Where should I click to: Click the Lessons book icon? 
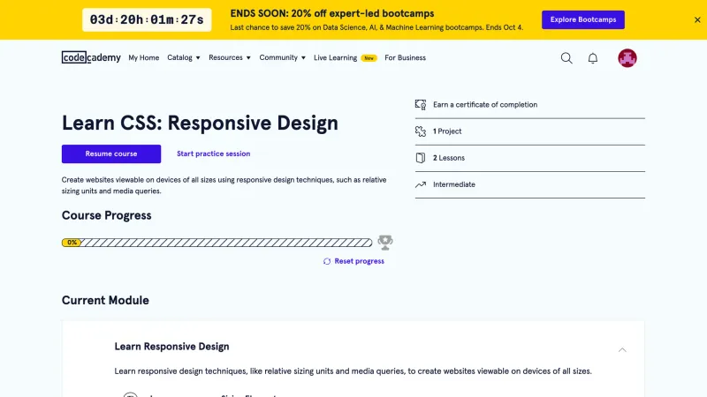pyautogui.click(x=421, y=158)
